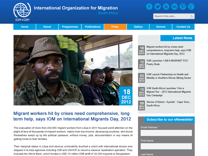Click the 18 DEC 2012 sidebar date tile
The image size is (208, 156).
[141, 50]
